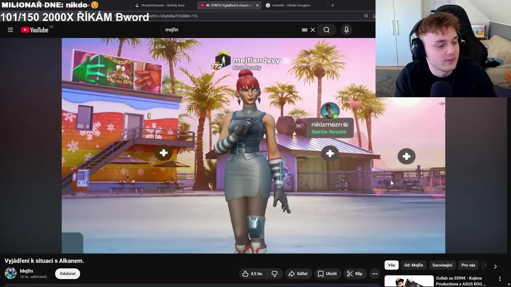Create a clip with Klip button

355,274
